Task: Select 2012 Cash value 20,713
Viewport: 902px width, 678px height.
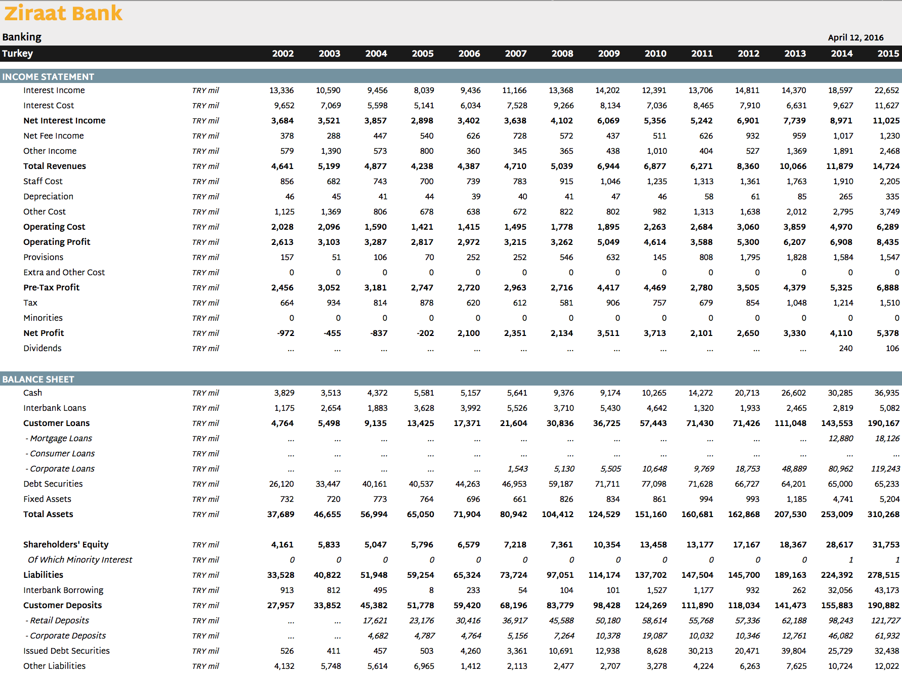Action: pyautogui.click(x=747, y=393)
